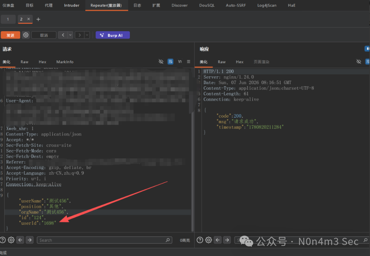Screen dimensions: 370x256
Task: Select request Raw view tab
Action: point(24,62)
